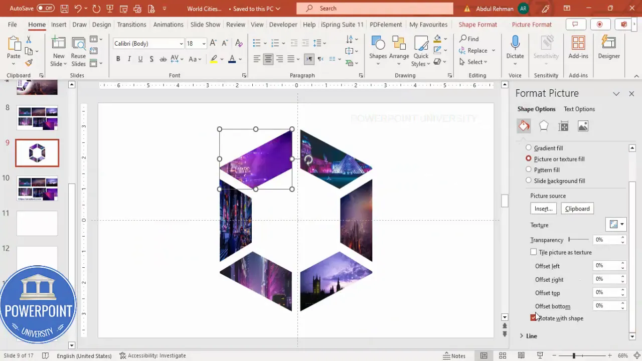Open the File menu
Image resolution: width=642 pixels, height=361 pixels.
coord(13,25)
